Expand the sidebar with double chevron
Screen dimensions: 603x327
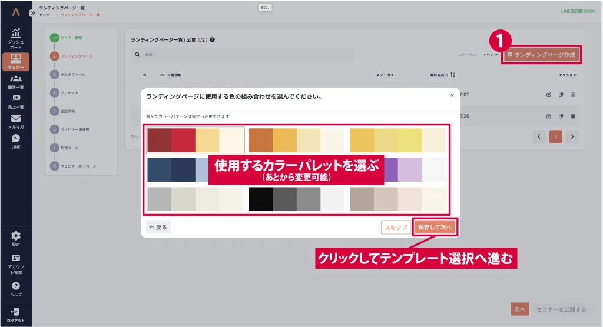point(33,12)
